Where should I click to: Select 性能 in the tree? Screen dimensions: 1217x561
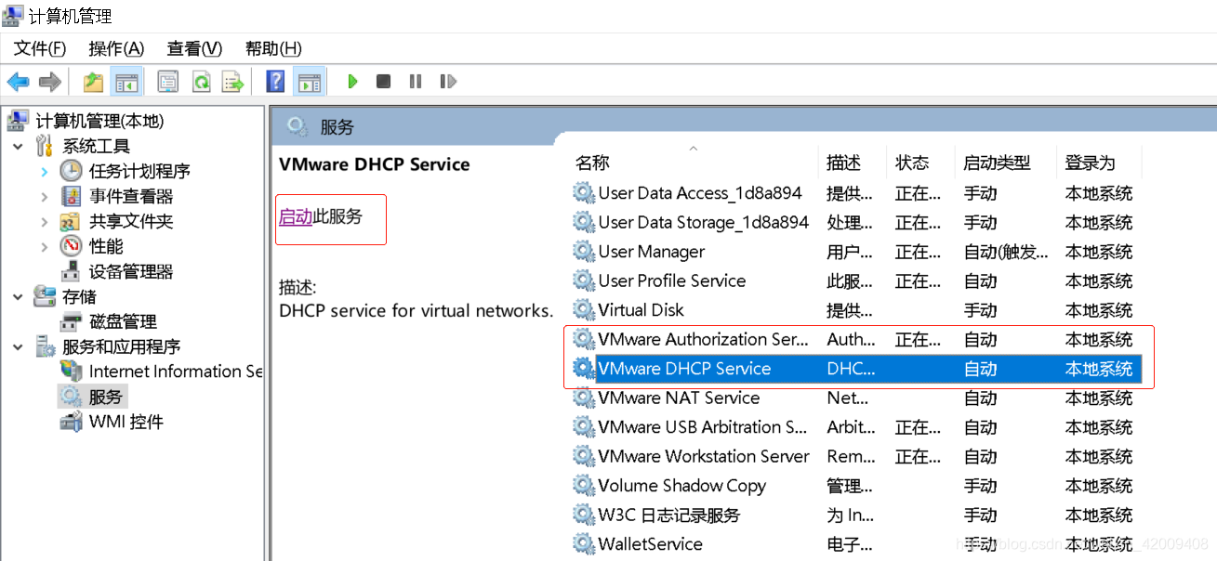106,246
